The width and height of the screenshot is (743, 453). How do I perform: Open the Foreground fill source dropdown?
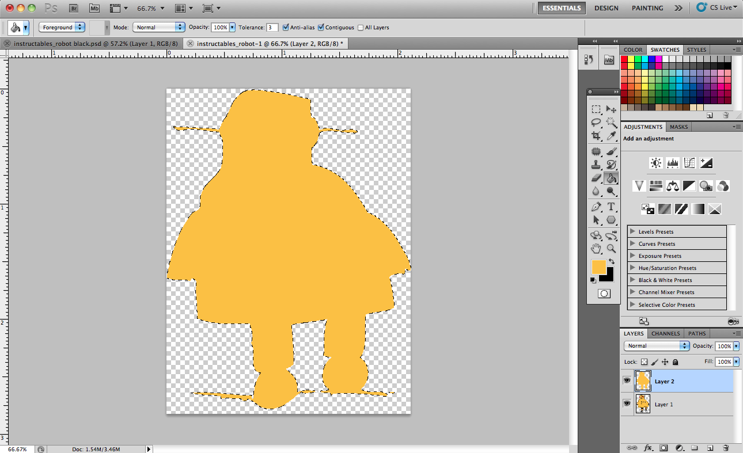coord(62,27)
